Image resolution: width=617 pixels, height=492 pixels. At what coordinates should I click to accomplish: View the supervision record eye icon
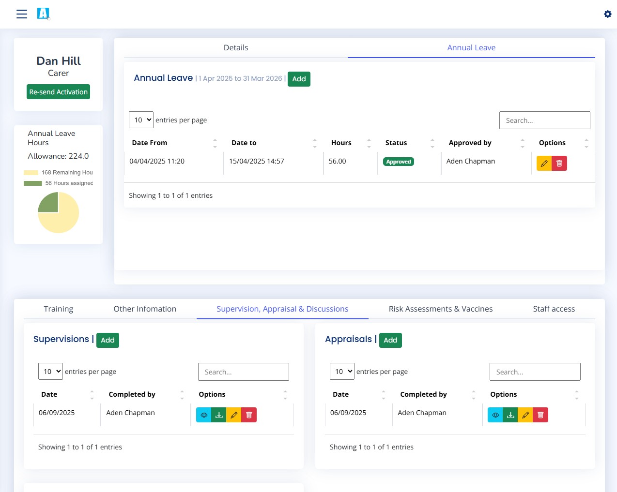[x=204, y=415]
